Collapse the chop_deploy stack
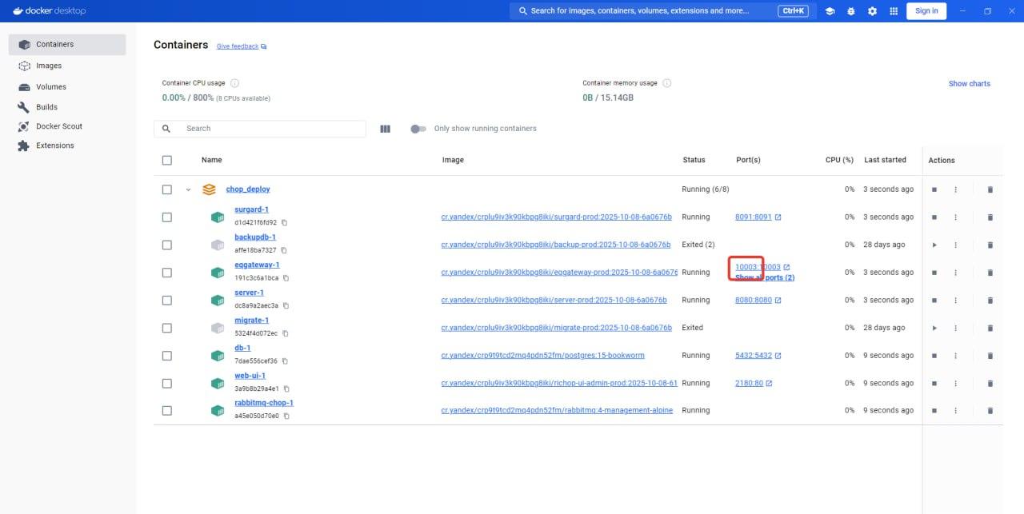This screenshot has width=1024, height=514. tap(189, 190)
